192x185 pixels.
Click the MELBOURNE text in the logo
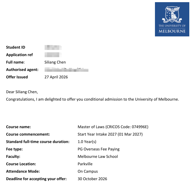pyautogui.click(x=172, y=31)
